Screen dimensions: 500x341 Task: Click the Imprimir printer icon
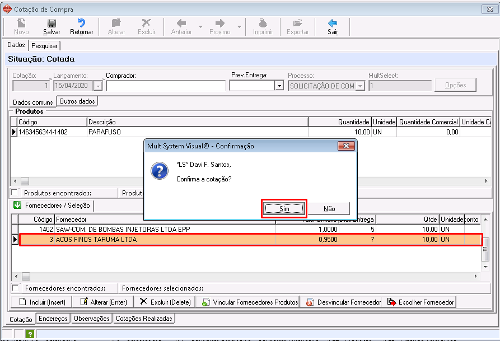tap(263, 23)
